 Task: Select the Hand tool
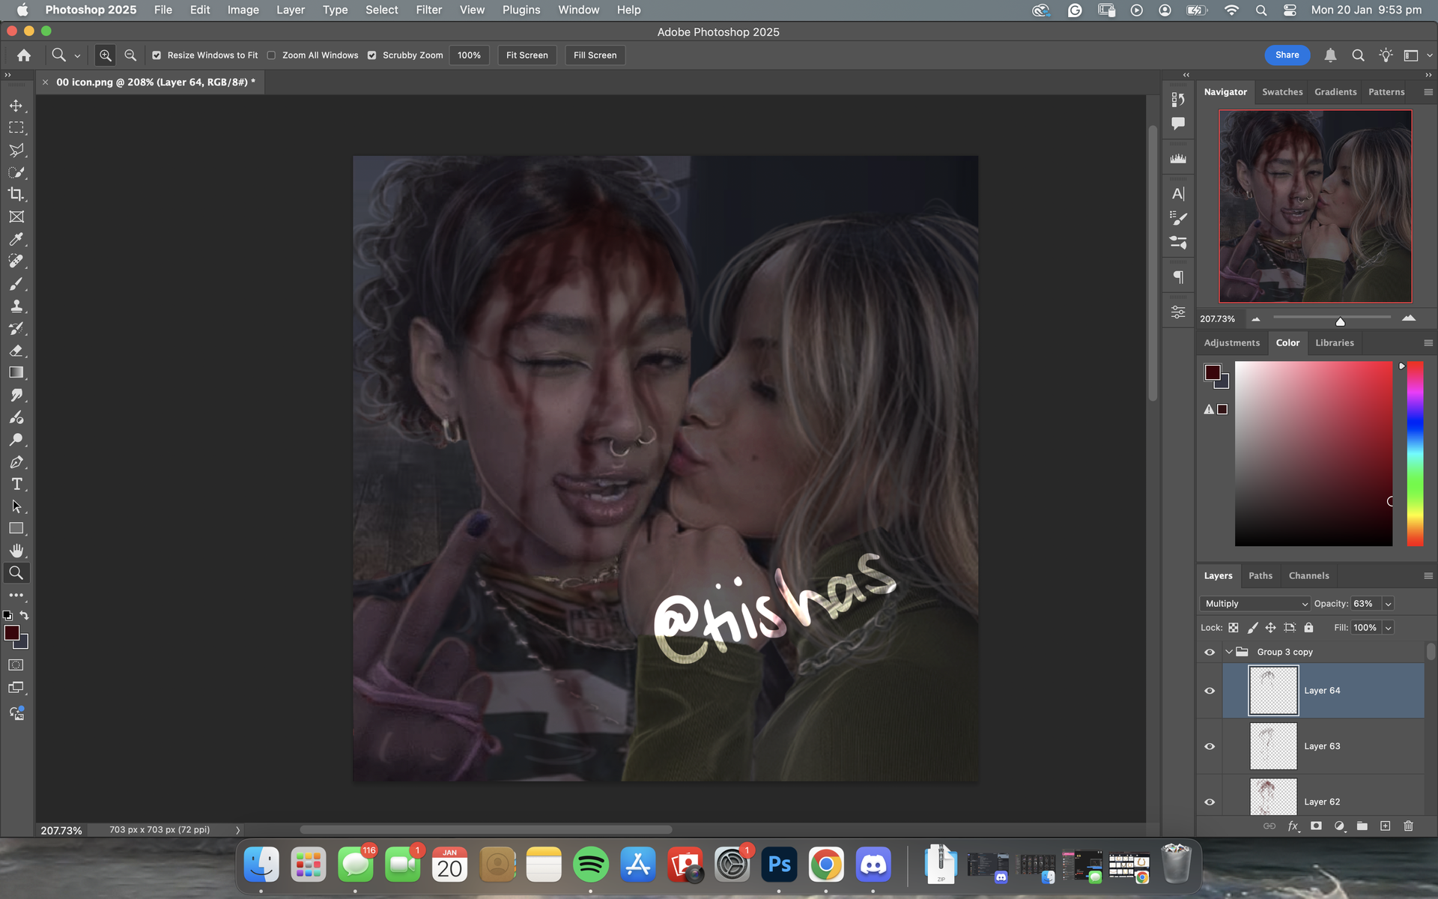point(16,551)
